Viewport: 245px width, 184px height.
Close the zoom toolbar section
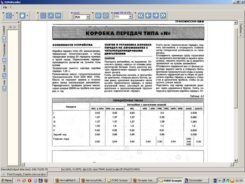point(72,13)
